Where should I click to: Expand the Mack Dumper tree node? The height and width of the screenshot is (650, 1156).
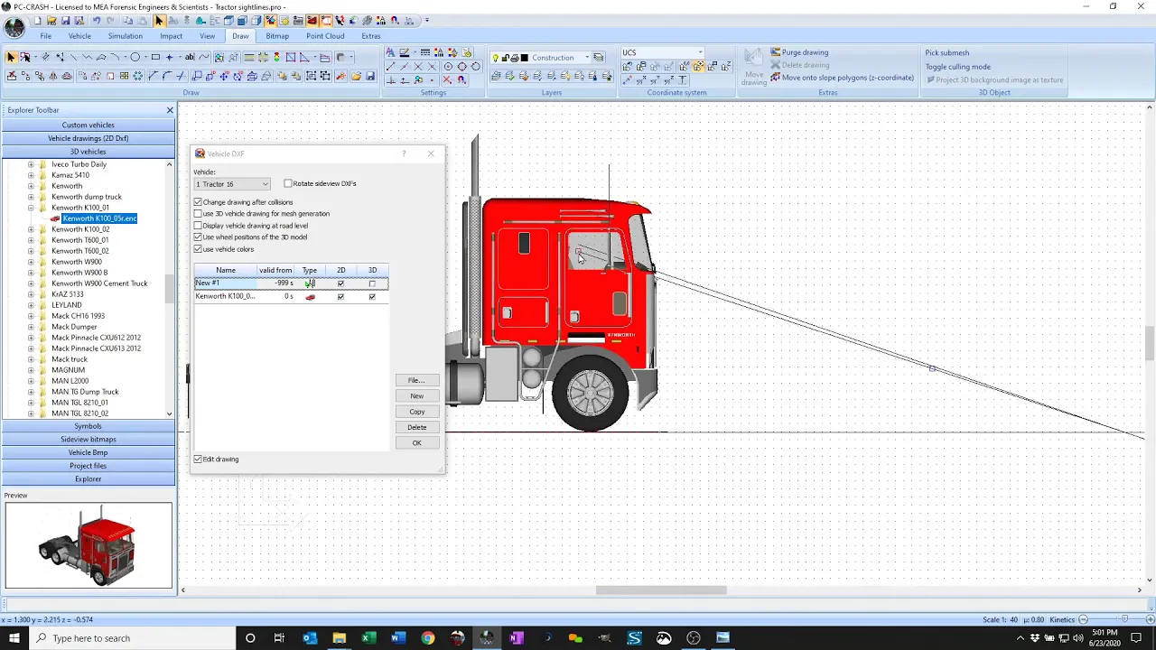[x=31, y=327]
